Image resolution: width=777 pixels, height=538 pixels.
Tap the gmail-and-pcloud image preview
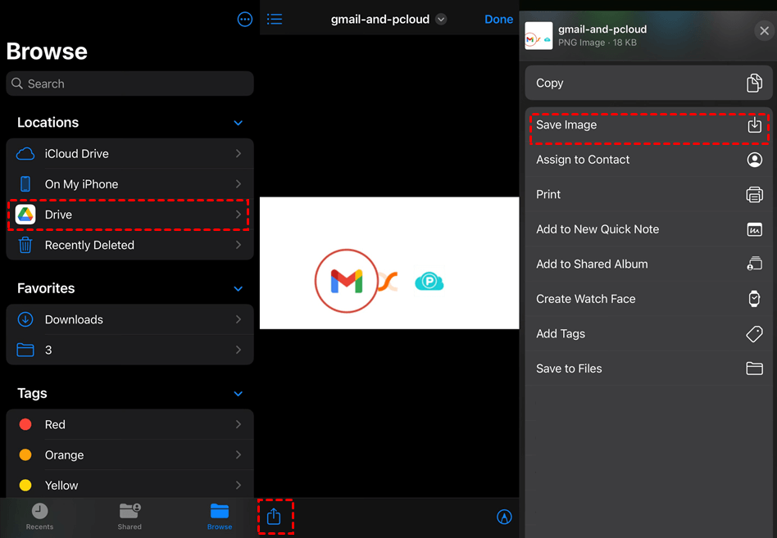[x=389, y=263]
